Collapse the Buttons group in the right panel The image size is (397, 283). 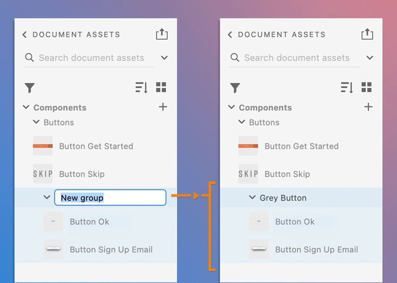pyautogui.click(x=242, y=122)
